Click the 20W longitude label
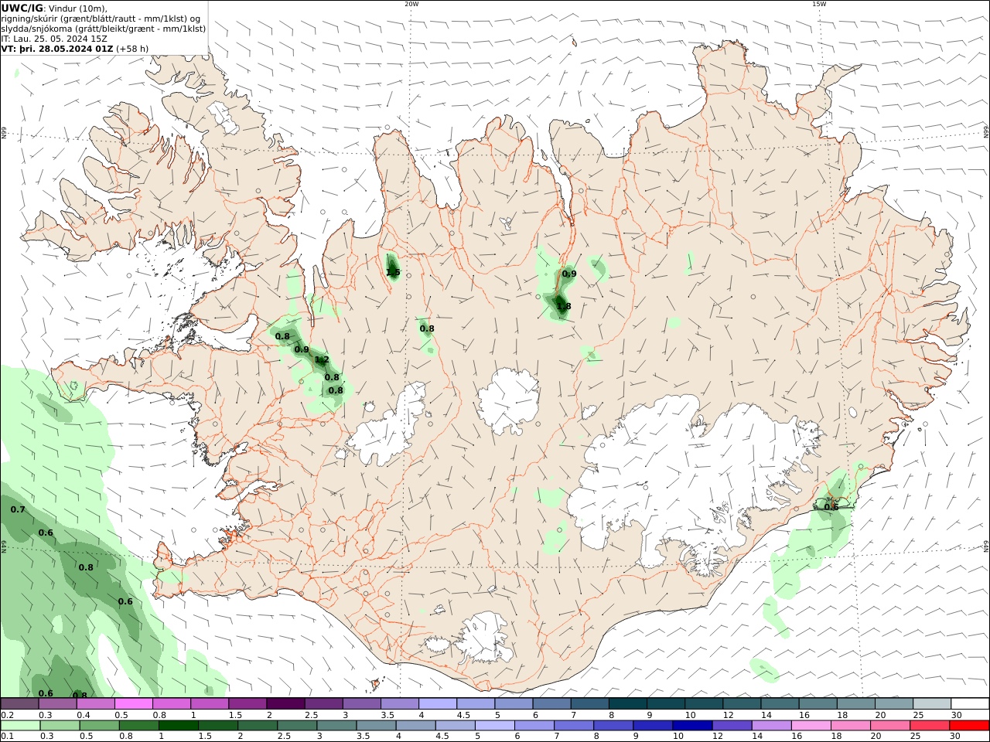The width and height of the screenshot is (990, 742). [411, 4]
